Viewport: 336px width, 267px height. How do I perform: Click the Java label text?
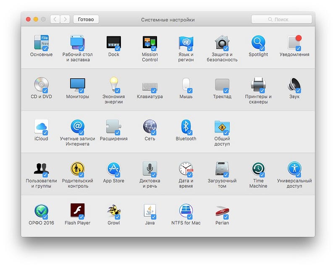tap(150, 223)
